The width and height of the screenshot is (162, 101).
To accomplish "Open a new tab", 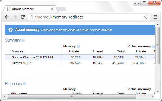I will coord(62,9).
